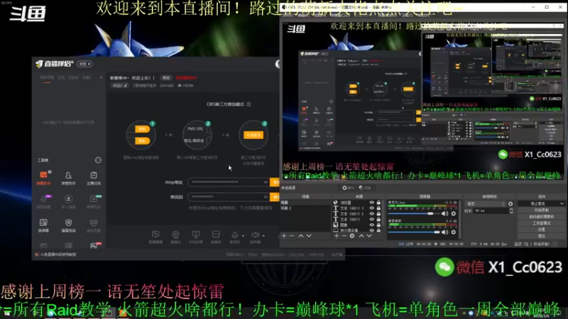Click the 麦克风 microphone icon in the companion toolbar

point(234,235)
